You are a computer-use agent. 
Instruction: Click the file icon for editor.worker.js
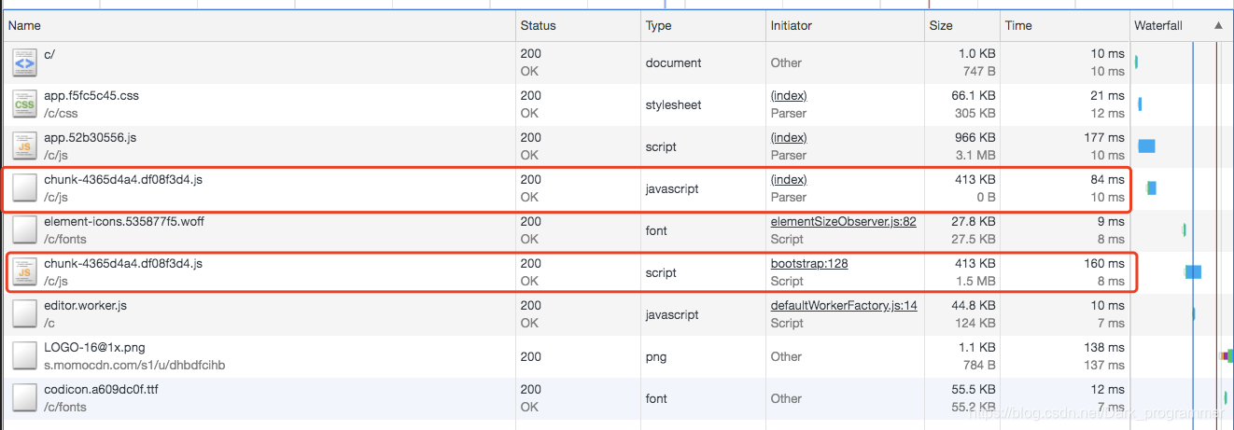(x=24, y=314)
